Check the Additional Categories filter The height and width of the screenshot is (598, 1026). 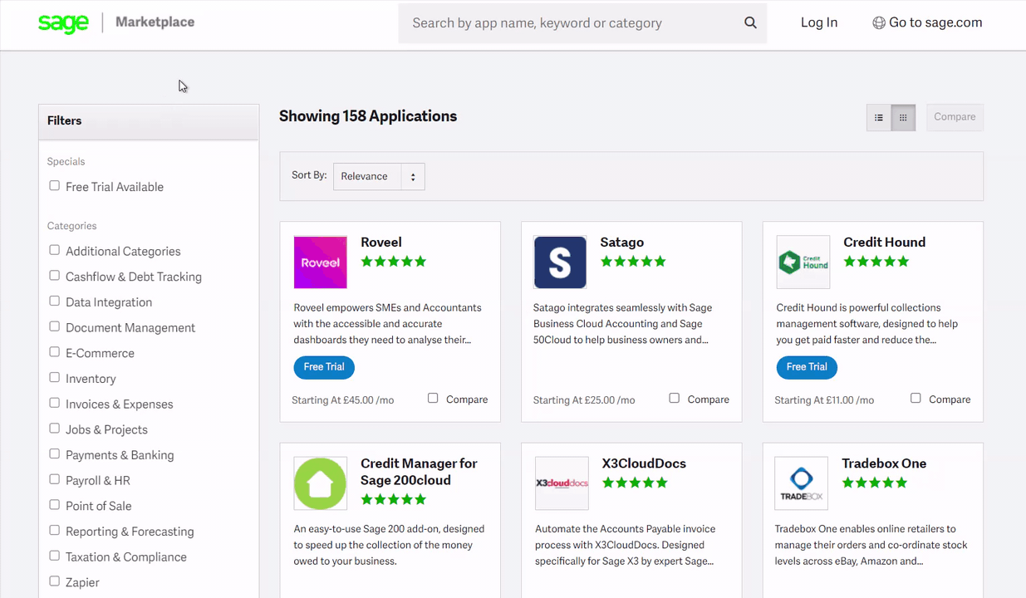click(x=55, y=250)
